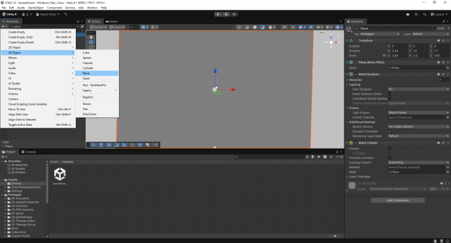This screenshot has width=451, height=243.
Task: Click the Hierarchy add (+) button
Action: 4,26
